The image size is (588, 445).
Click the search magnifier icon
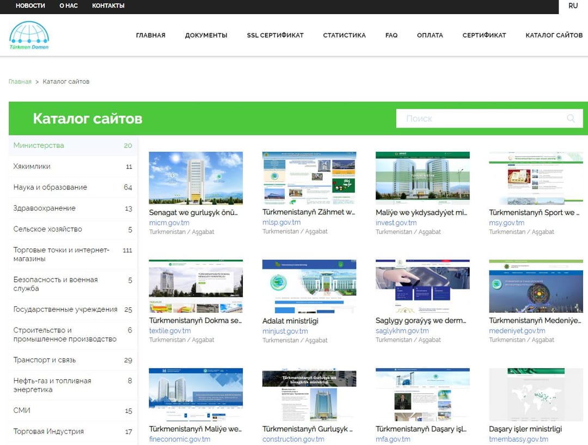(571, 119)
